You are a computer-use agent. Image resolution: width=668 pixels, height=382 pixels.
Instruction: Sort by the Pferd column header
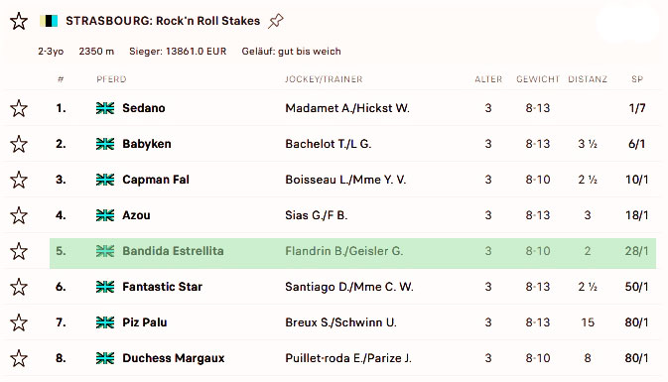[111, 79]
